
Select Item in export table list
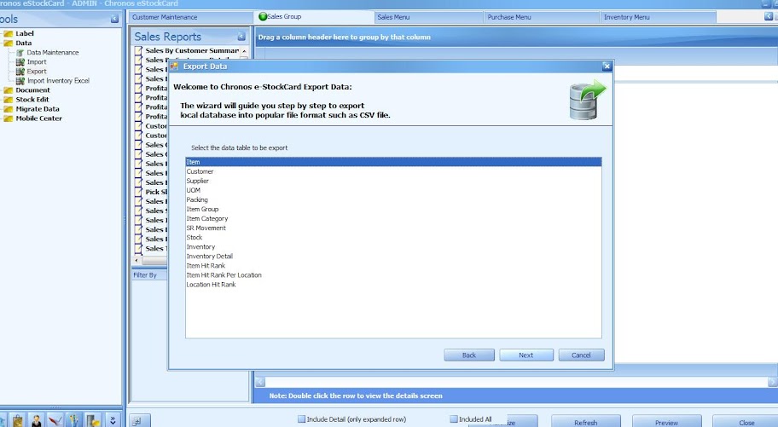coord(393,162)
